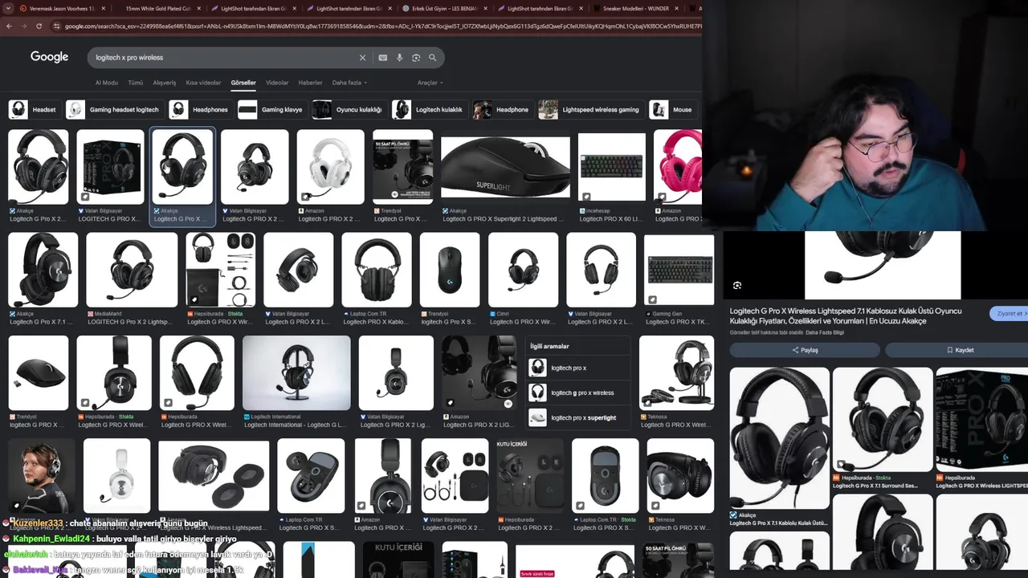The image size is (1028, 578).
Task: Open the SUPERLIGHT mouse image result
Action: (x=505, y=166)
